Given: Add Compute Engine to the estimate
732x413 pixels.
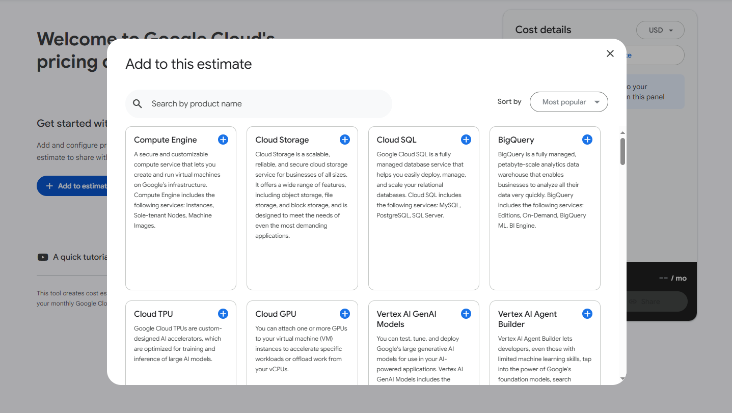Looking at the screenshot, I should click(223, 139).
